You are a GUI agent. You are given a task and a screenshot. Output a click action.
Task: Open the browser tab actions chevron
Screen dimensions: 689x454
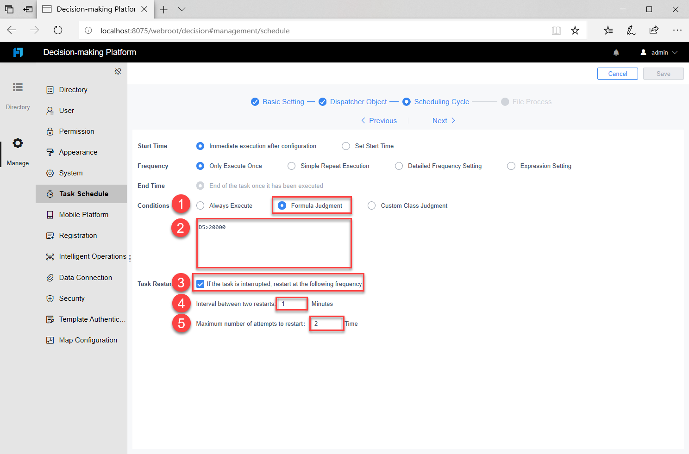click(x=182, y=9)
